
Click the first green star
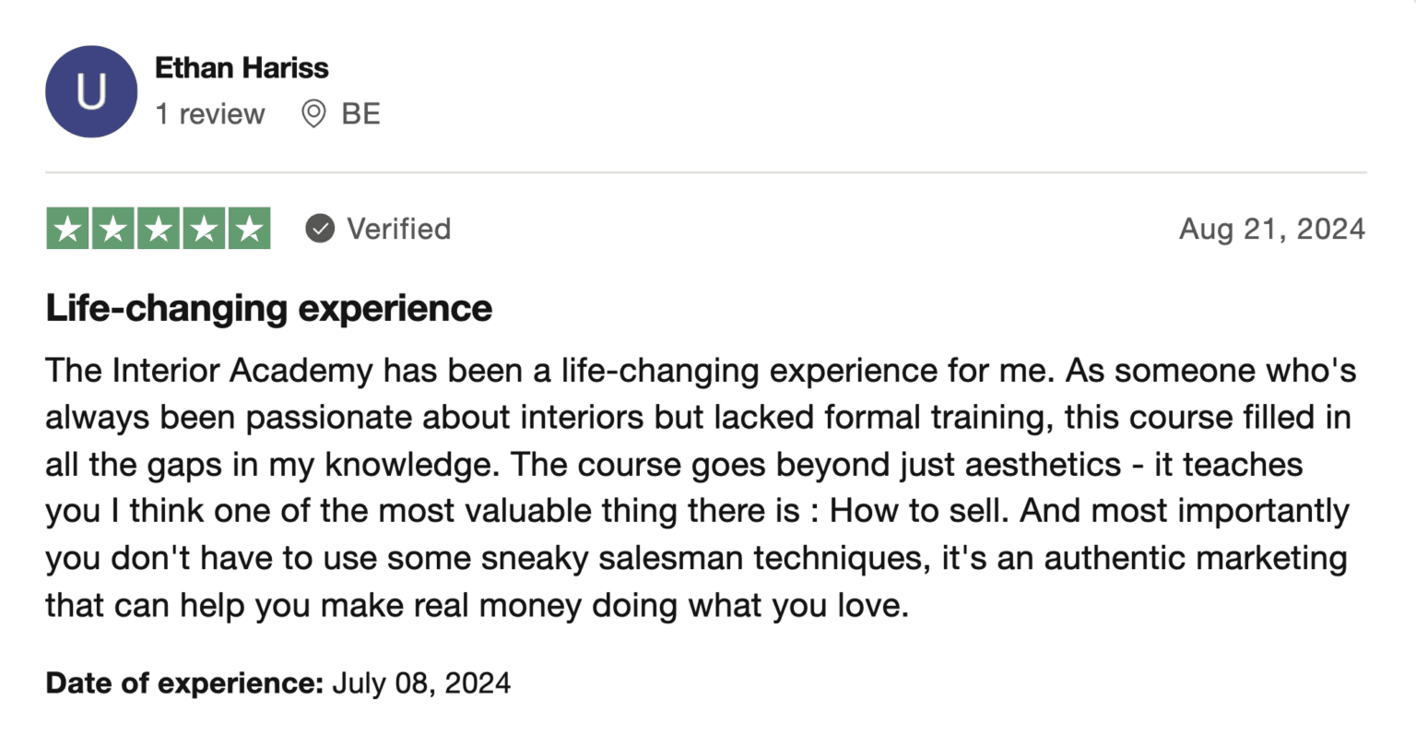click(x=68, y=229)
